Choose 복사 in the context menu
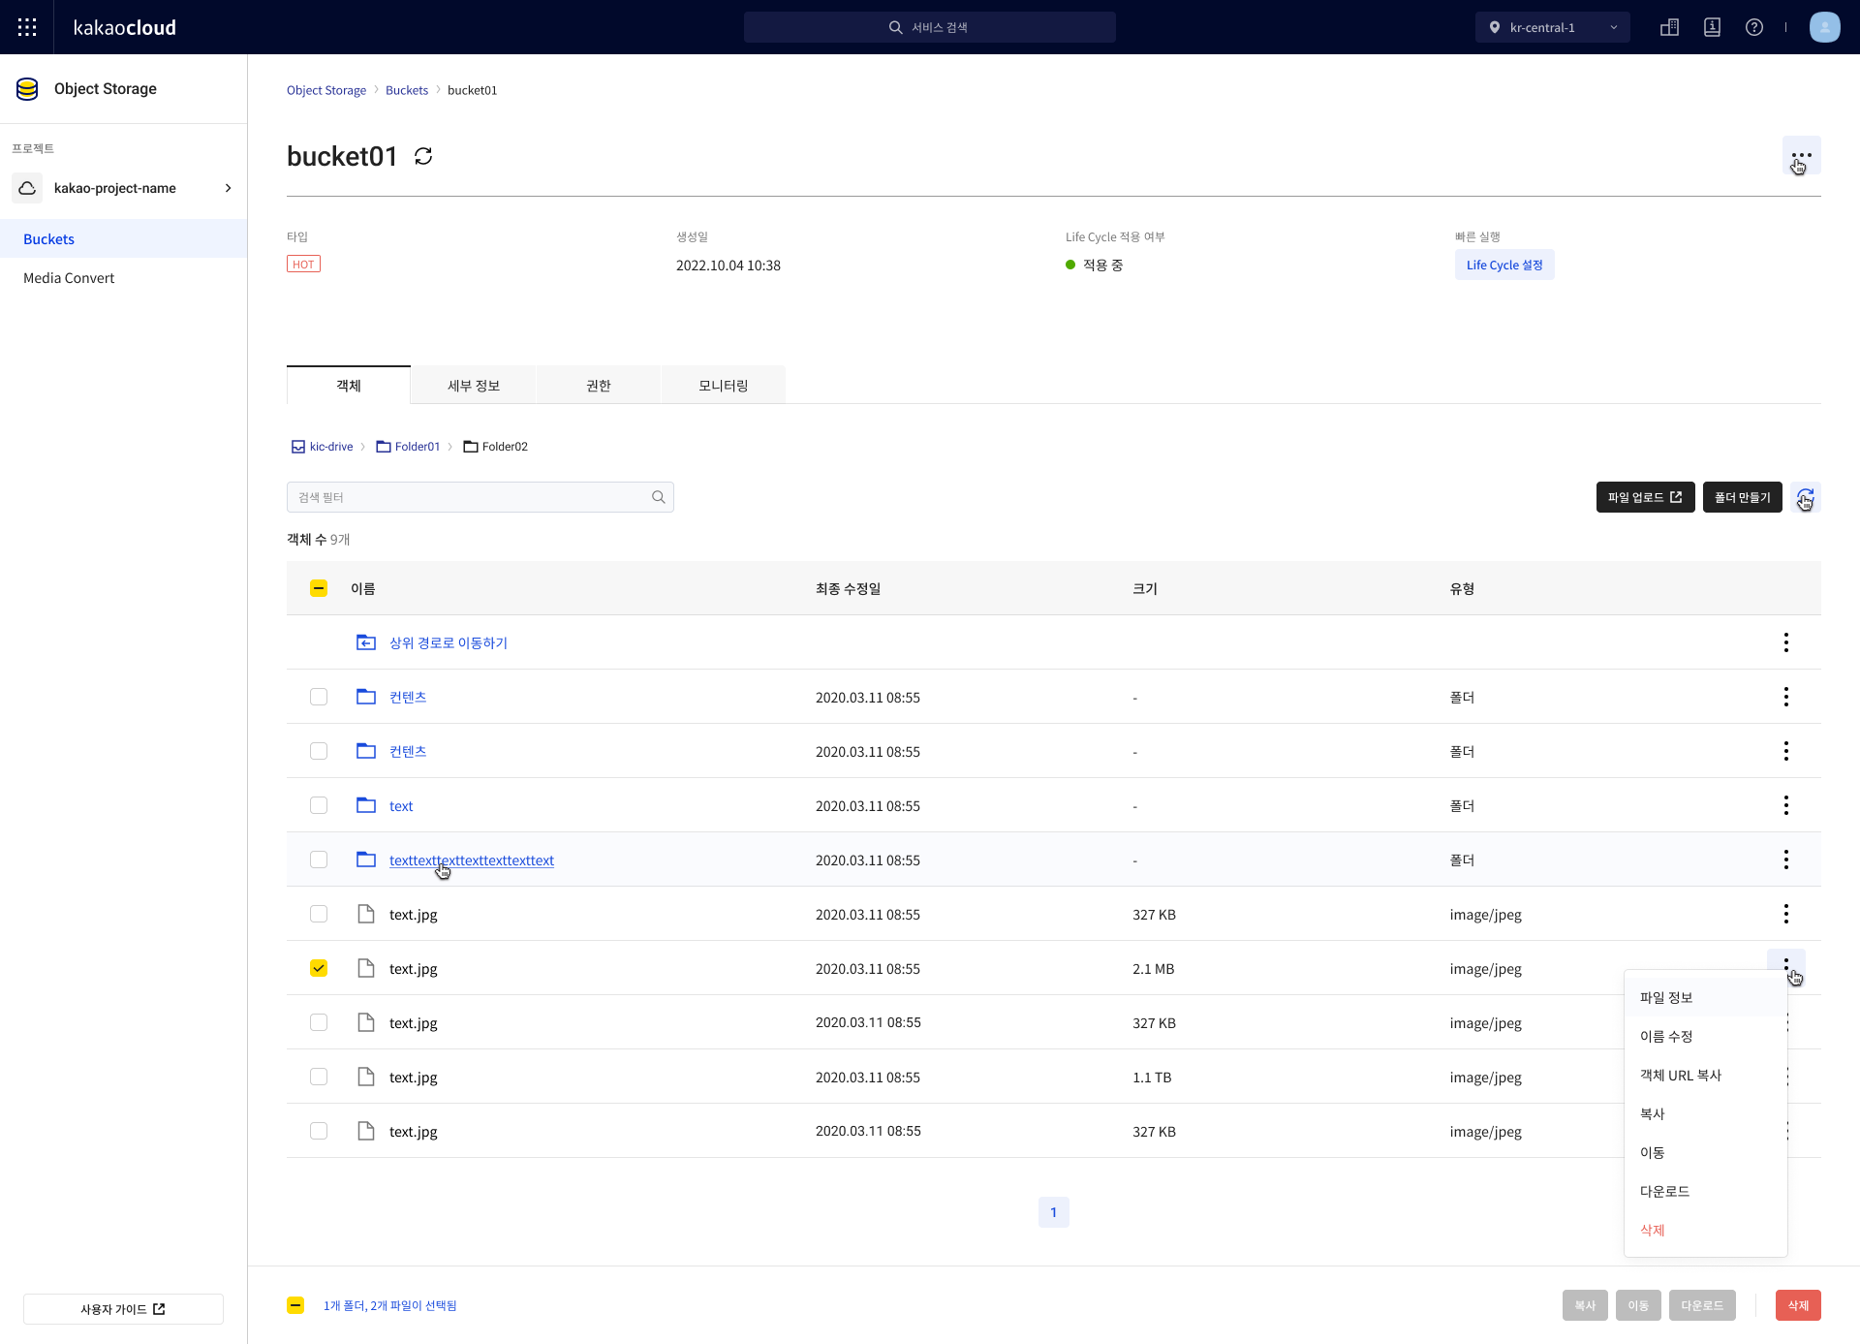Screen dimensions: 1860x1344 (1706, 1113)
